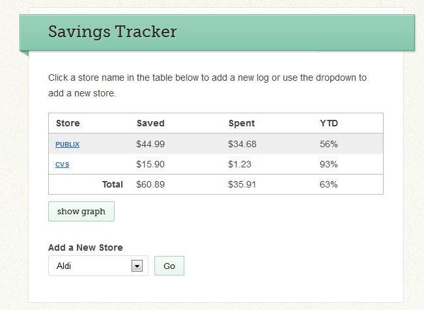Expand the Aldi store dropdown arrow
The width and height of the screenshot is (424, 310).
click(137, 266)
